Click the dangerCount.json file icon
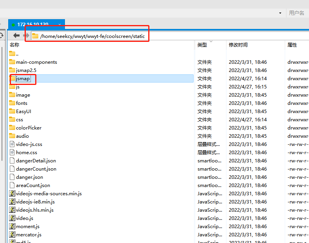This screenshot has width=309, height=243. [12, 169]
